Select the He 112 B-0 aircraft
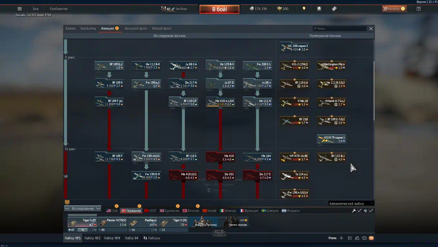Viewport: 438px width, 247px height. (146, 66)
